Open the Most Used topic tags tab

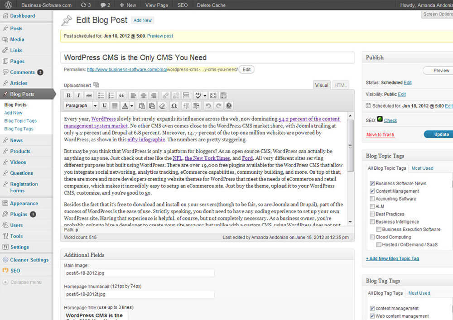(421, 168)
